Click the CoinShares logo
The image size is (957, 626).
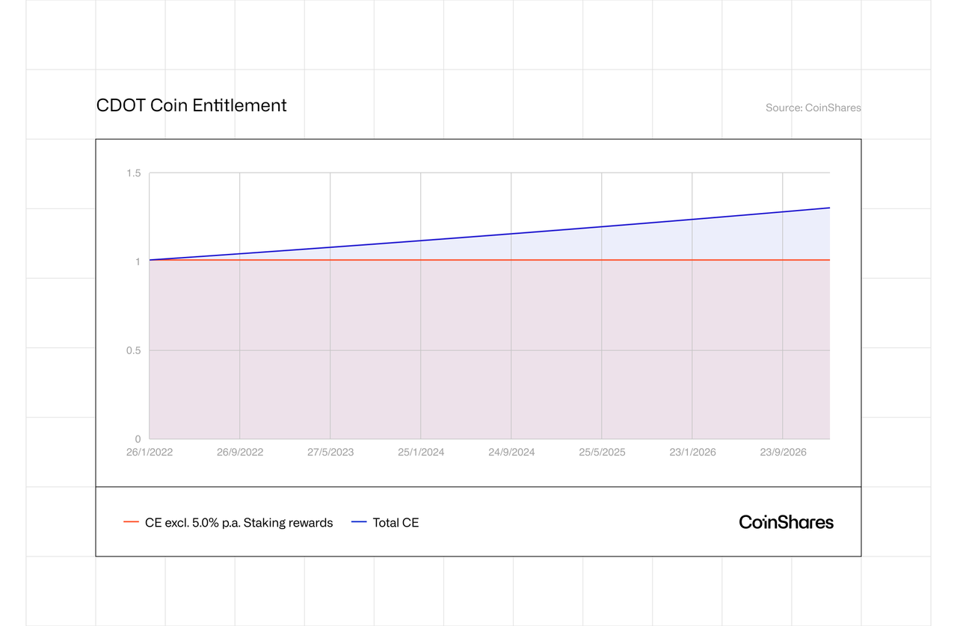786,522
